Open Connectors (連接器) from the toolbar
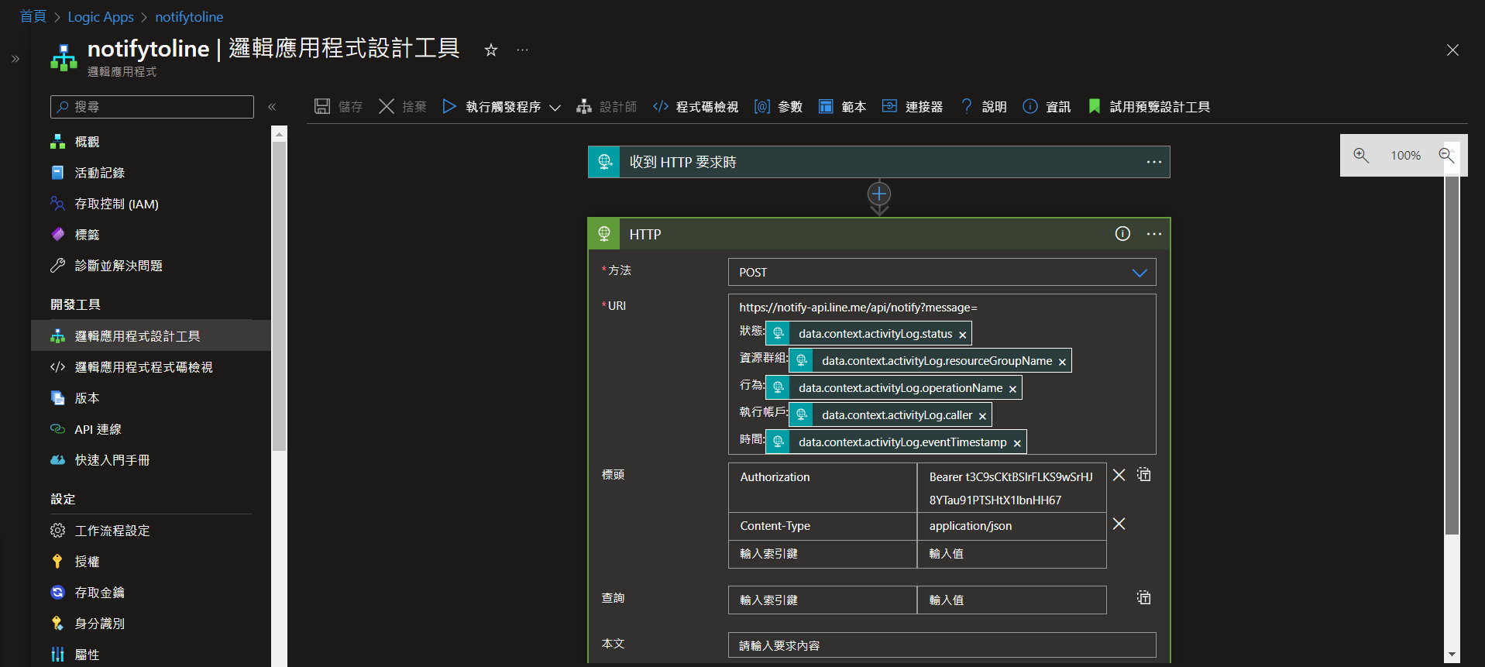1485x667 pixels. [913, 107]
